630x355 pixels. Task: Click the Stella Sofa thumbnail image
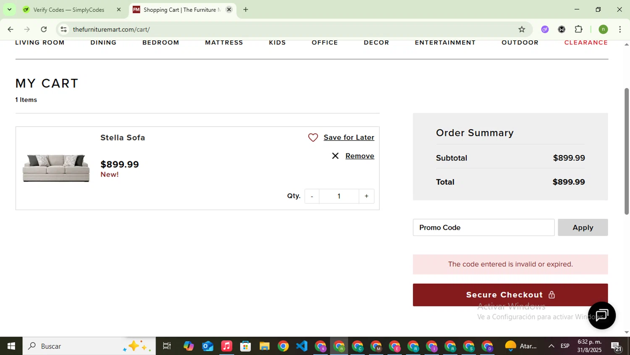pos(56,168)
